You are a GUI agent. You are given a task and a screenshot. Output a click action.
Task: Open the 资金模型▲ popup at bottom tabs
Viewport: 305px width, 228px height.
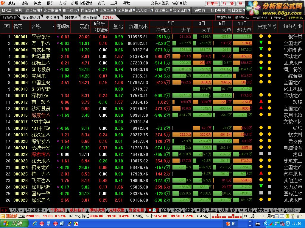coord(36,210)
